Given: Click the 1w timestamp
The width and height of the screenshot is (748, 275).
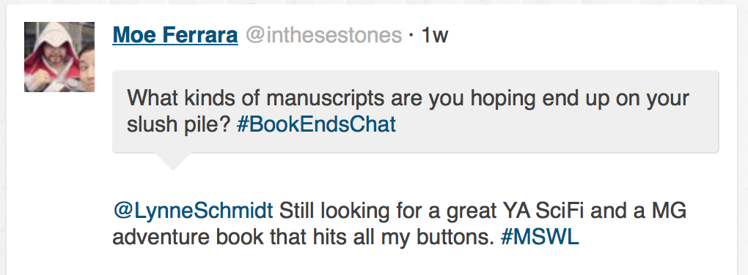Looking at the screenshot, I should pos(435,35).
